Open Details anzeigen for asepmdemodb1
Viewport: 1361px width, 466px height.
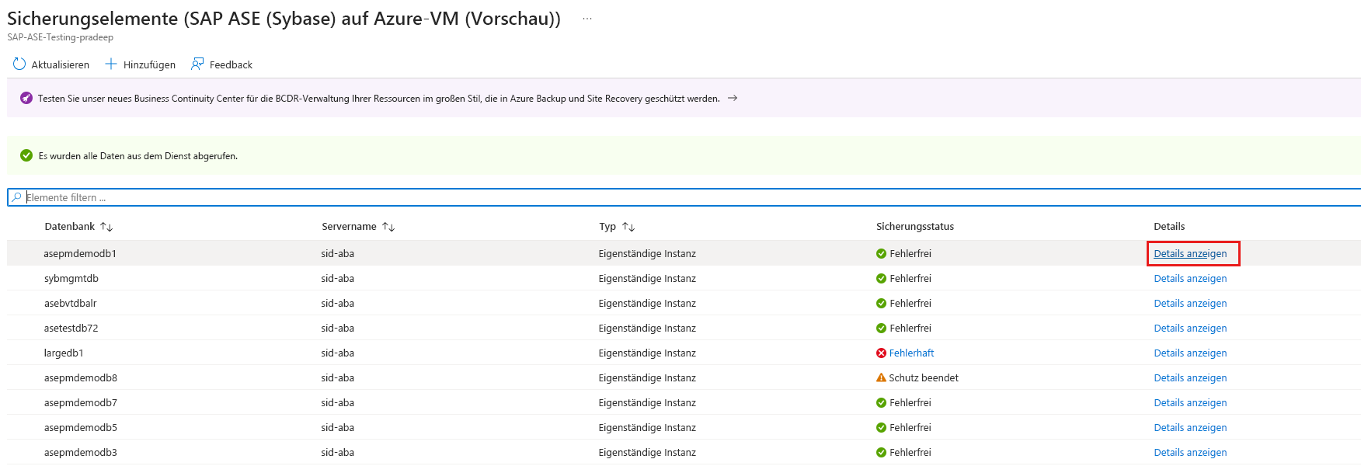(x=1190, y=253)
